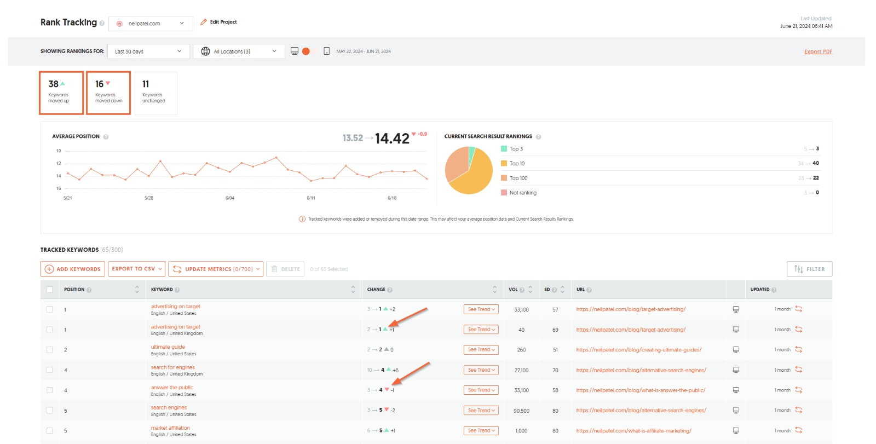Click the Rank Tracking help icon

coord(102,23)
